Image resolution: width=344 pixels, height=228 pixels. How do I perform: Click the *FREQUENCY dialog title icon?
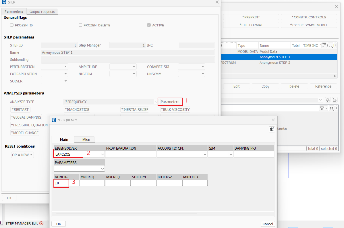(54, 120)
